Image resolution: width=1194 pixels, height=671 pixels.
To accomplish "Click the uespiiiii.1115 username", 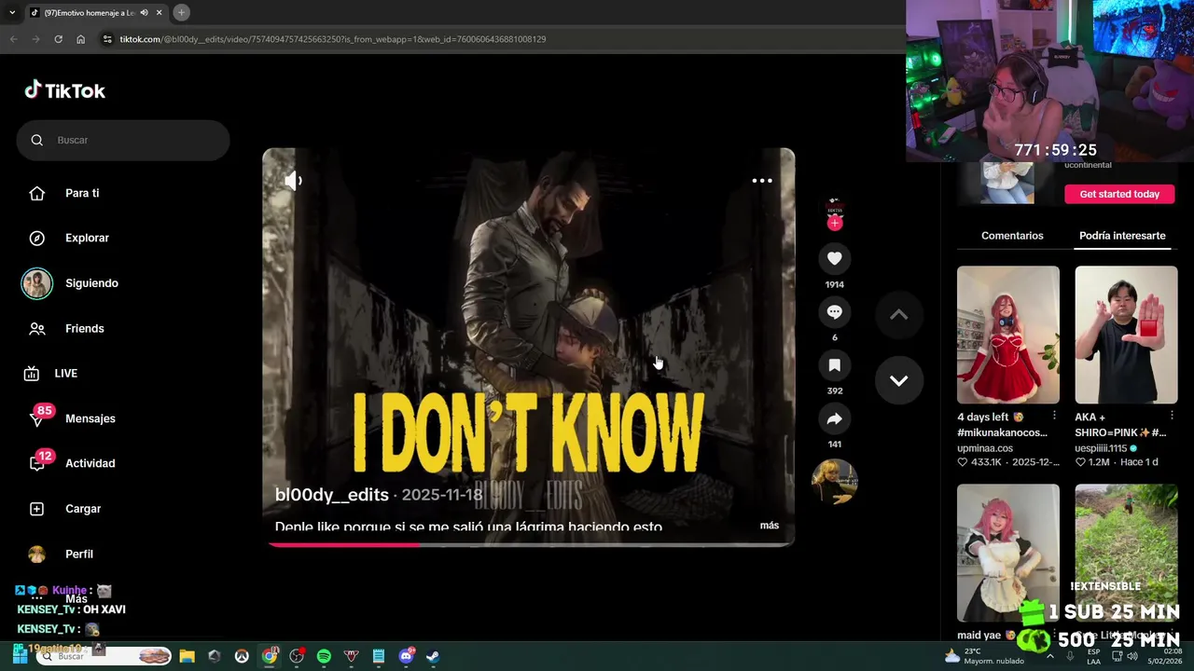I will point(1101,448).
